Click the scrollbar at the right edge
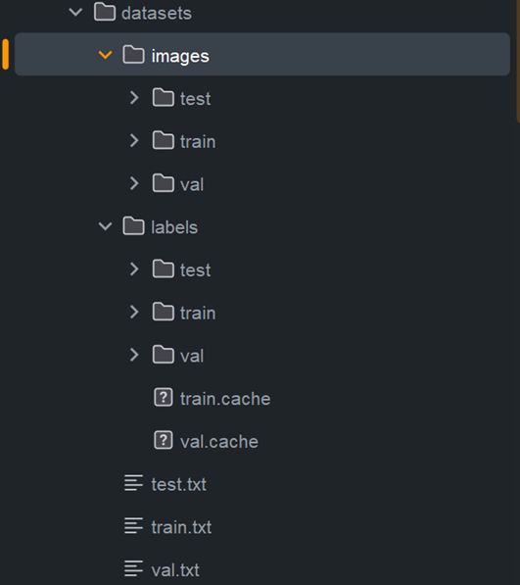Image resolution: width=520 pixels, height=585 pixels. point(518,60)
